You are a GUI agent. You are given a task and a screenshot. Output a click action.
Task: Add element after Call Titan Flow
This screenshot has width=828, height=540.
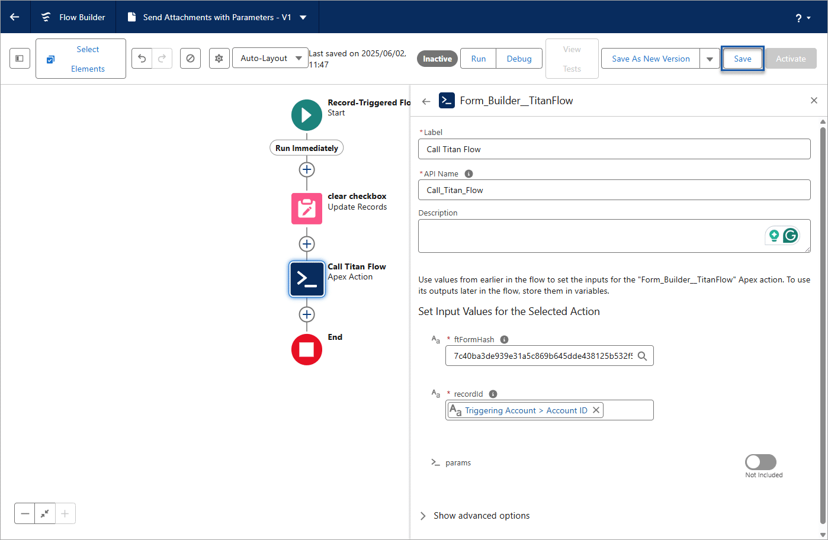coord(307,314)
